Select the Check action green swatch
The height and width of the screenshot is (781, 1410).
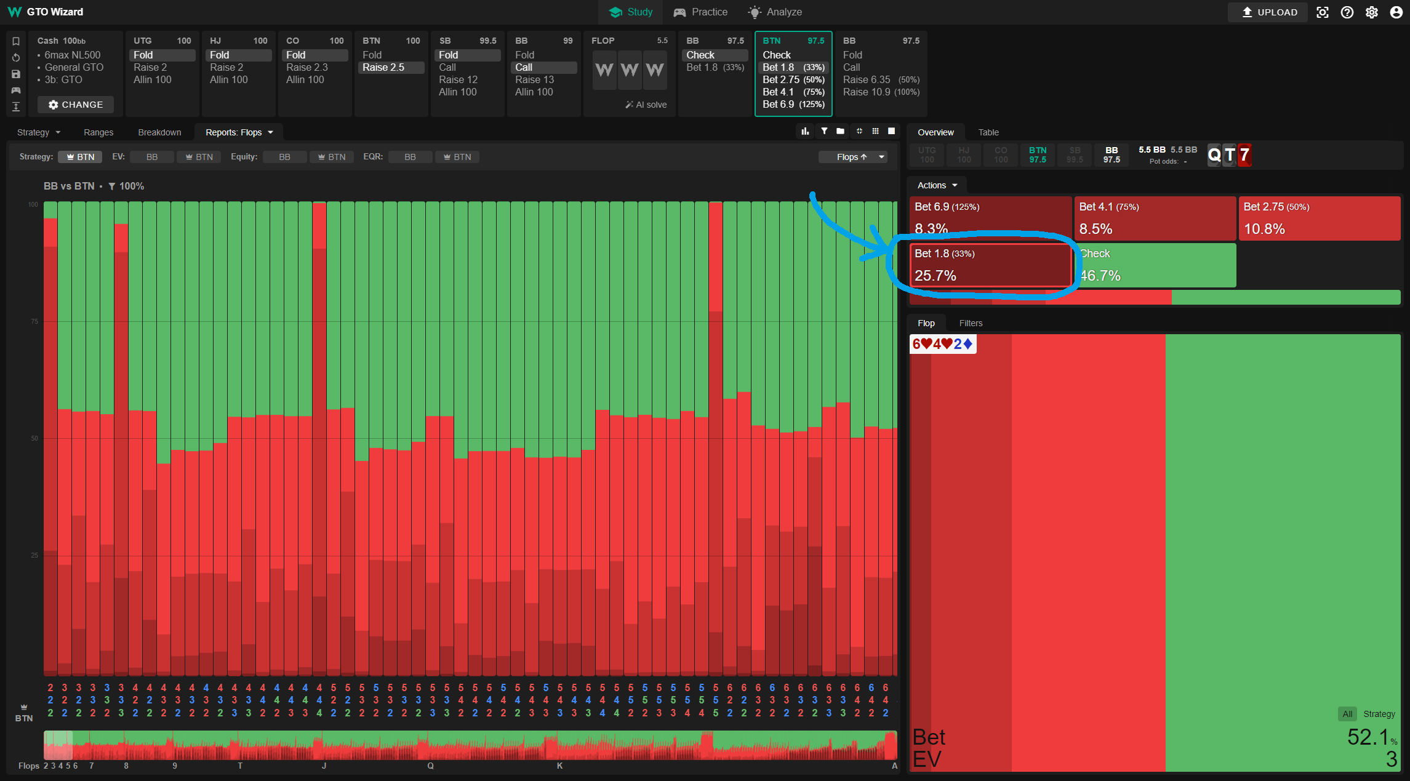pyautogui.click(x=1156, y=265)
